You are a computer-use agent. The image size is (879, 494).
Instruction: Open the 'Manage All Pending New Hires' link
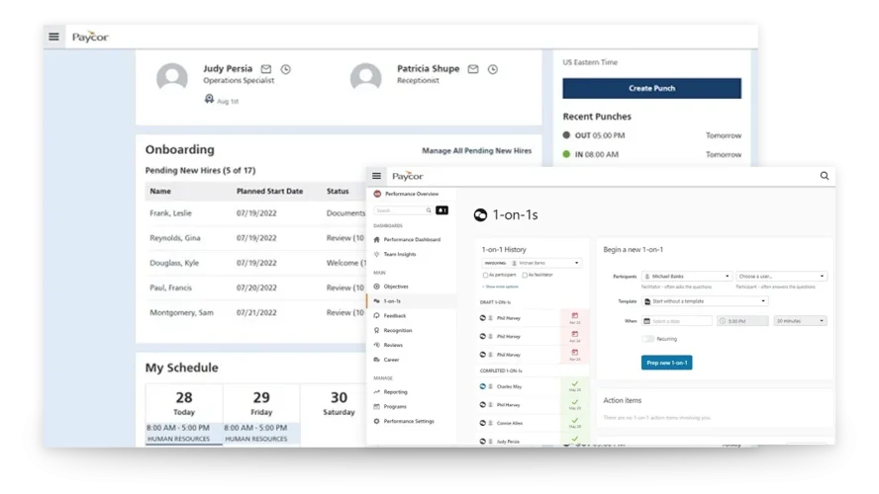(476, 150)
